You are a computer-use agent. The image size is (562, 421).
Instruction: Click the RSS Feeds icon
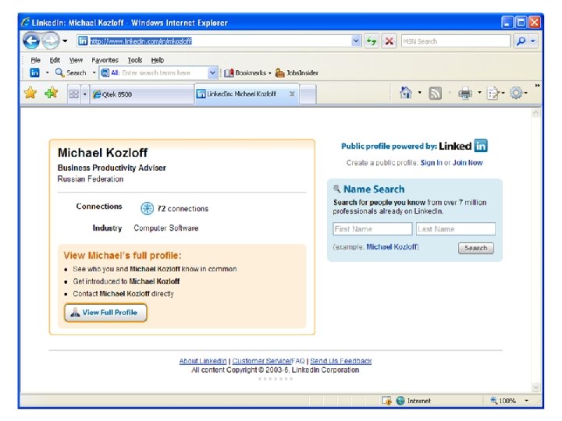tap(435, 94)
